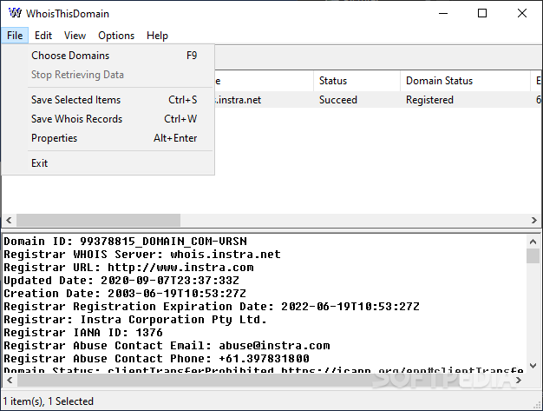Click up arrow of whois text vertical scrollbar
The height and width of the screenshot is (411, 543).
click(x=533, y=242)
